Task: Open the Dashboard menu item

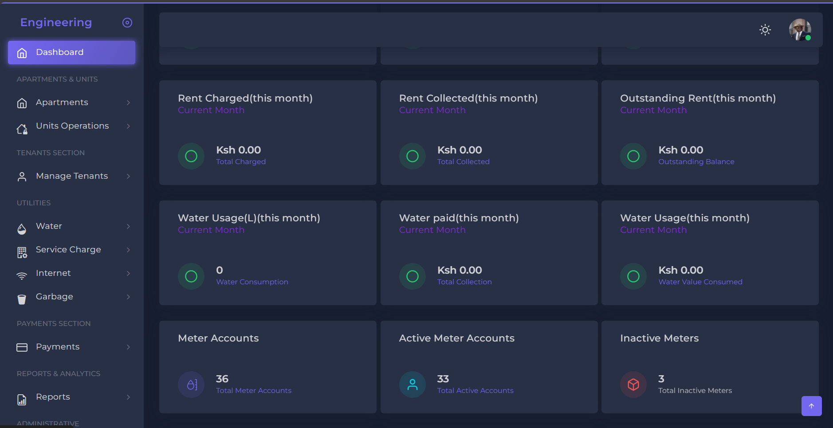Action: tap(71, 52)
